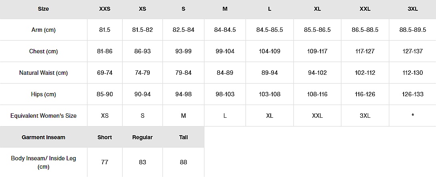Click the Body Inseam/ Inside Leg label
This screenshot has width=436, height=177.
pyautogui.click(x=43, y=162)
